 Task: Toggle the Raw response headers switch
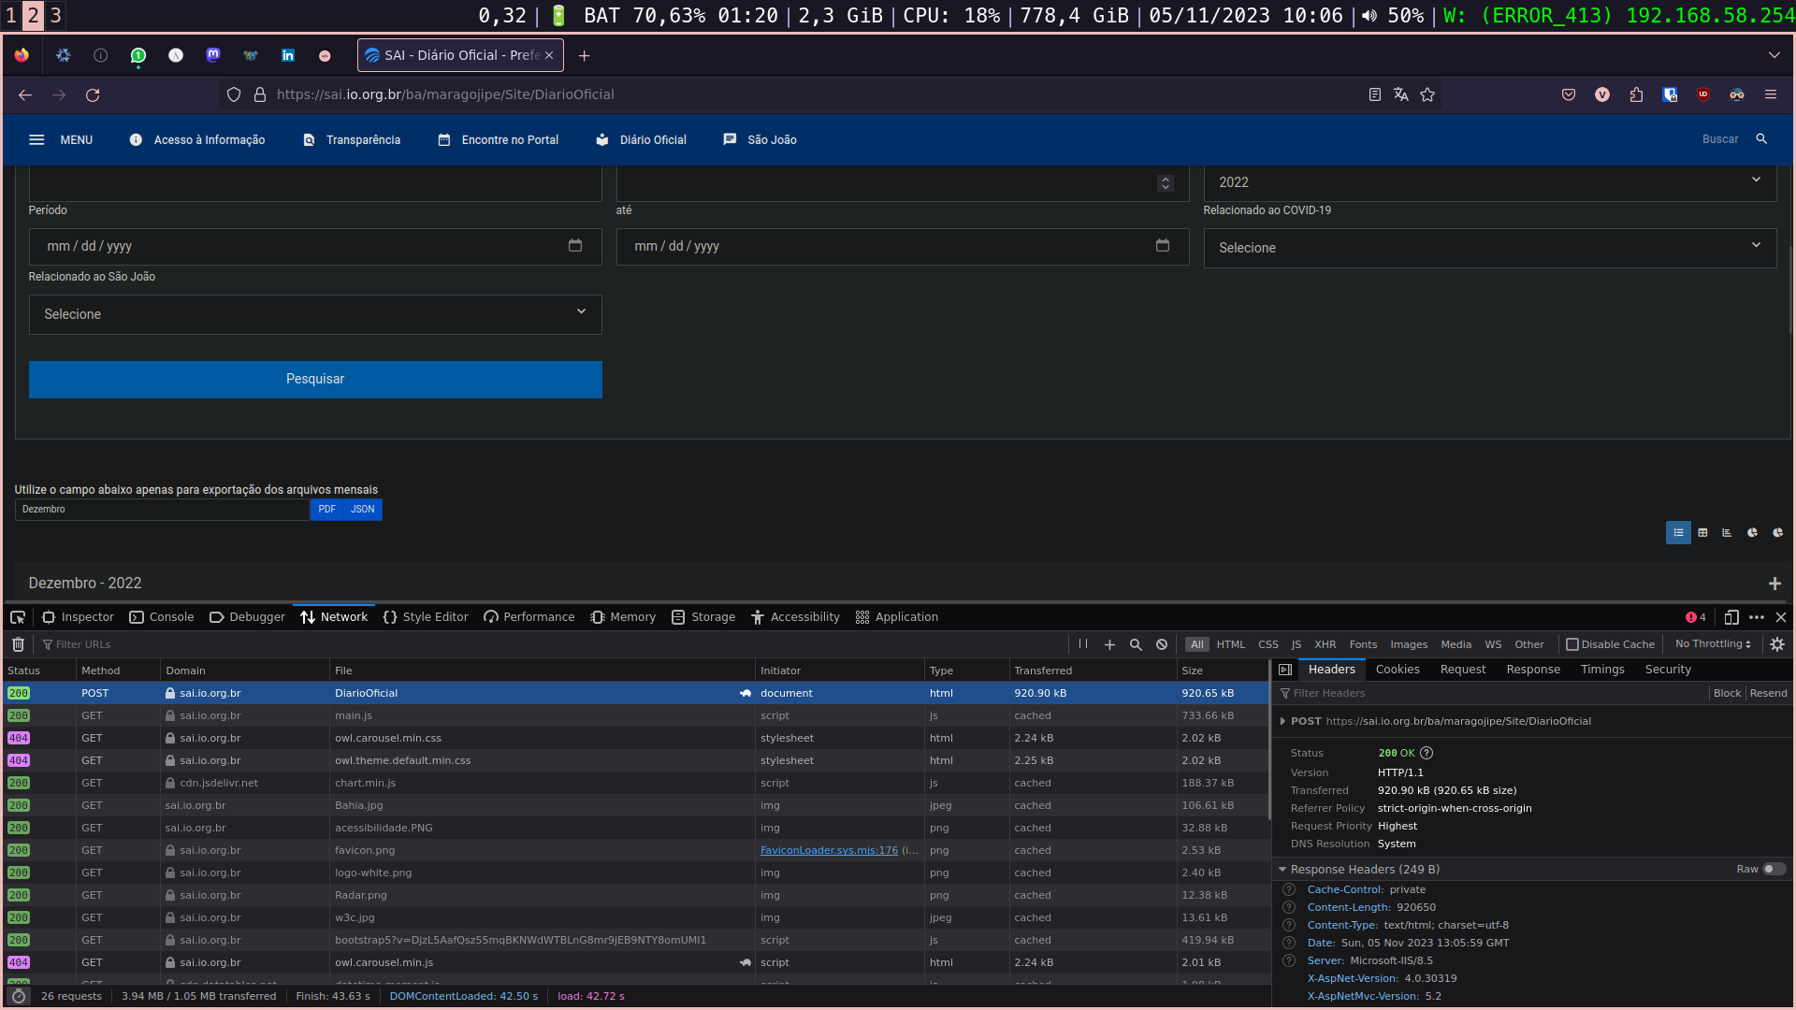point(1774,869)
